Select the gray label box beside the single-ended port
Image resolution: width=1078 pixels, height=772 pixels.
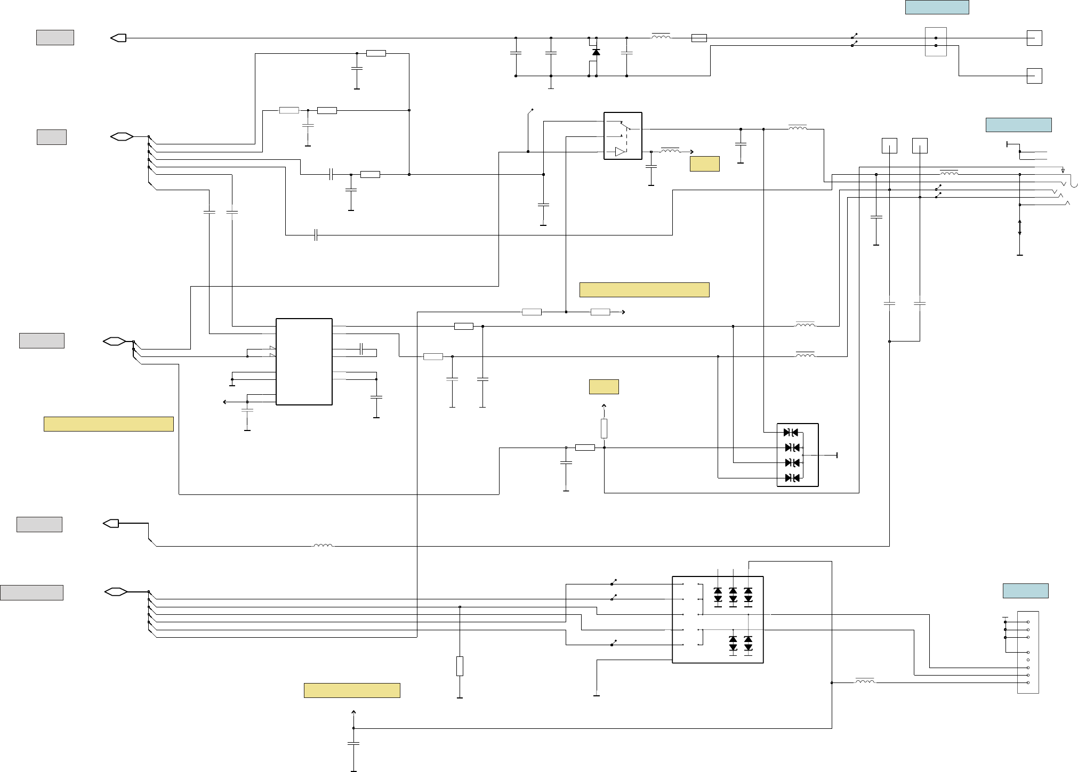pos(55,37)
